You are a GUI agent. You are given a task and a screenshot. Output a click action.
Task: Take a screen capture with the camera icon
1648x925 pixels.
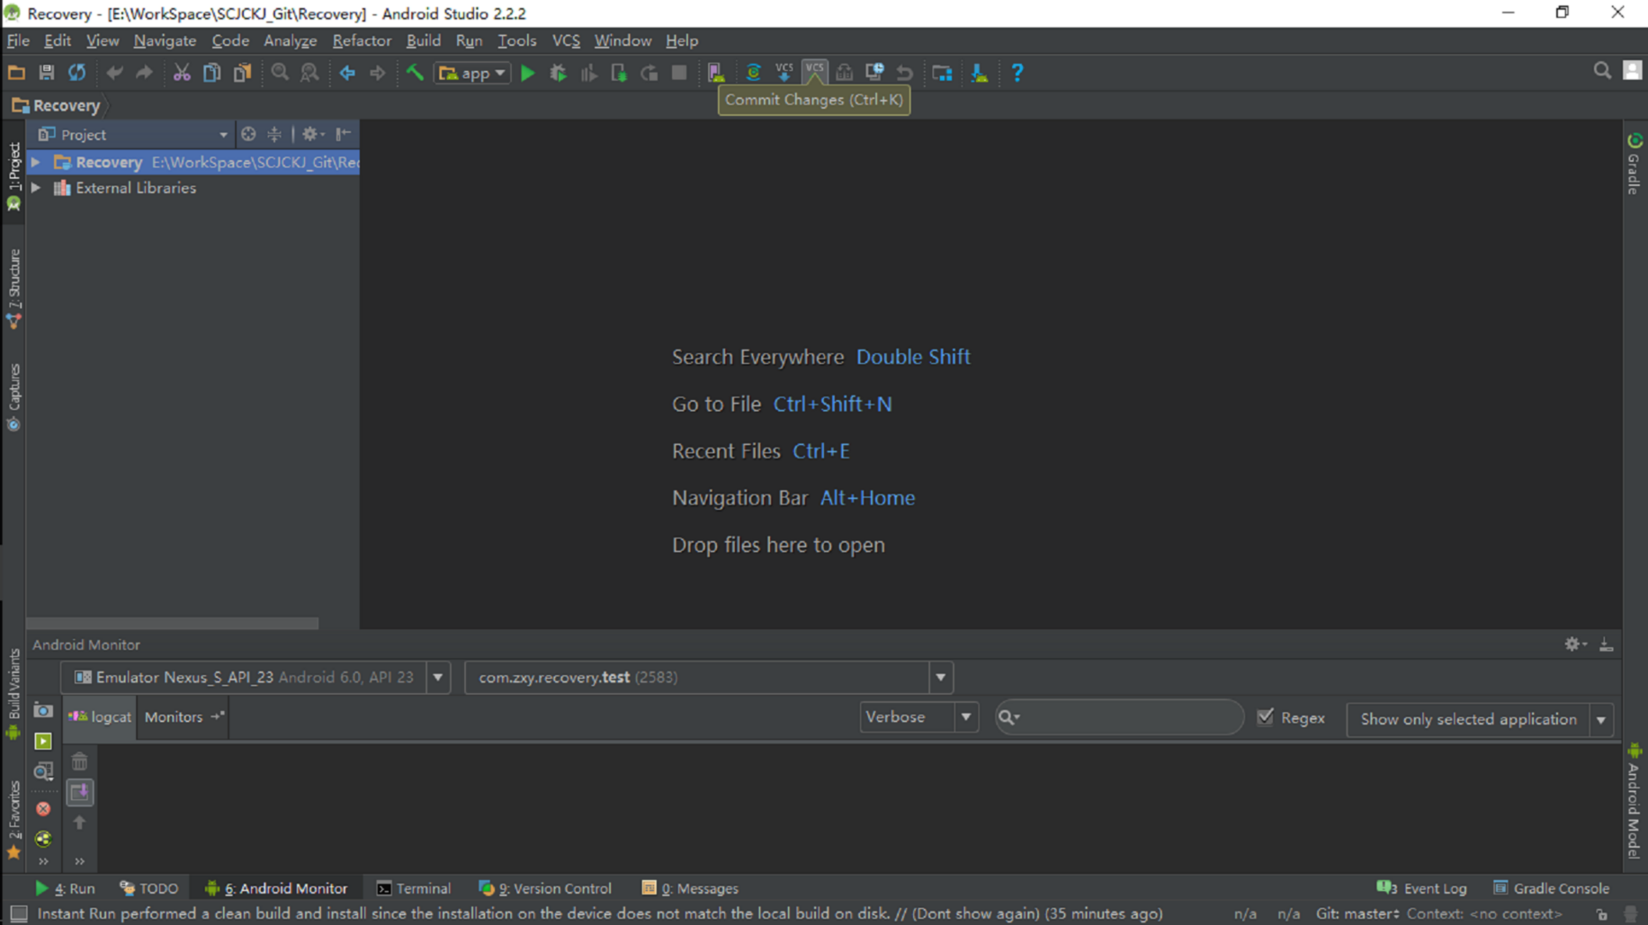[43, 711]
